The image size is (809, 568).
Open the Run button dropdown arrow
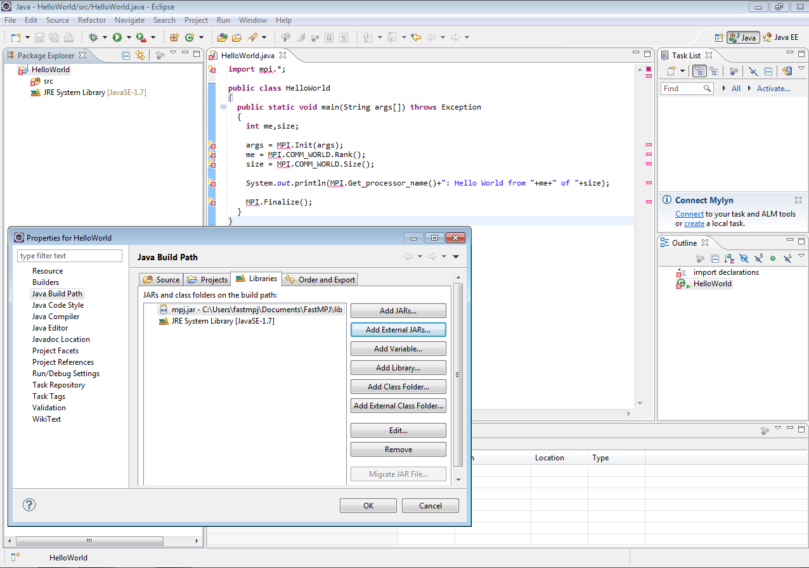pyautogui.click(x=129, y=37)
